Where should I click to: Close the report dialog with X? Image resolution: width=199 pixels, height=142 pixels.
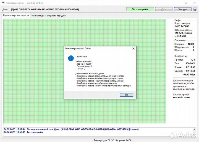[x=133, y=49]
